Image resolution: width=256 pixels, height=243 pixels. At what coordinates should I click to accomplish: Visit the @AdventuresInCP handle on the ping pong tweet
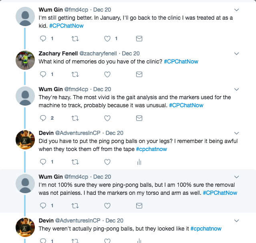tap(79, 133)
